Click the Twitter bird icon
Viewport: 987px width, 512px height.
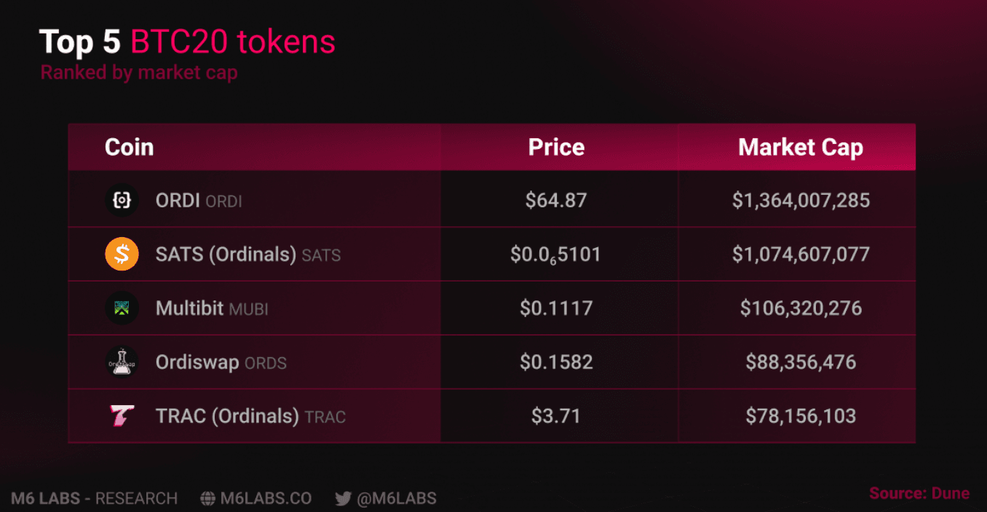pyautogui.click(x=343, y=499)
